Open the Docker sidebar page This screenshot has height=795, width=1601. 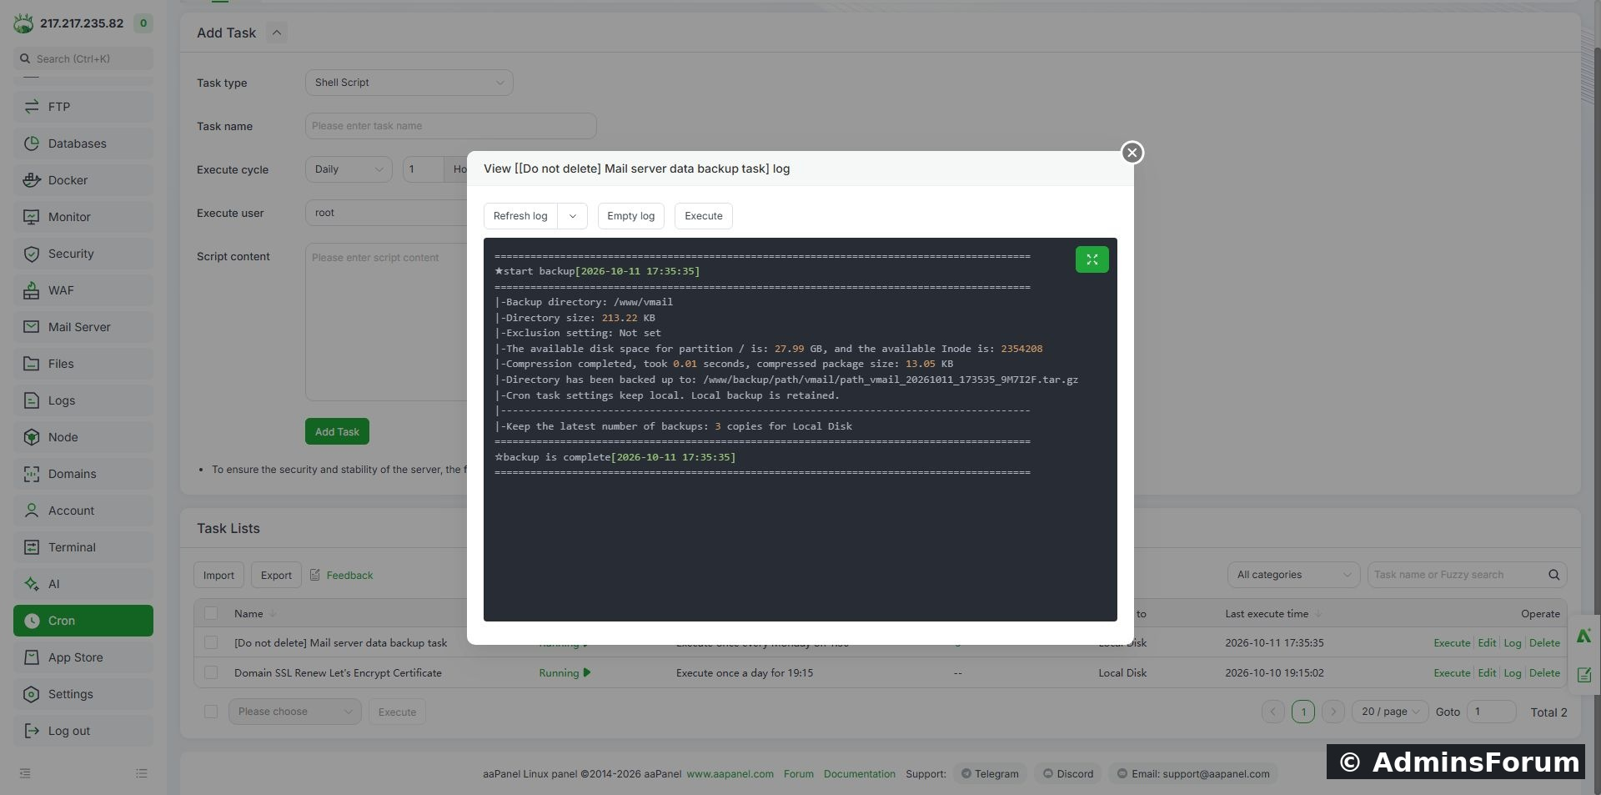(83, 180)
